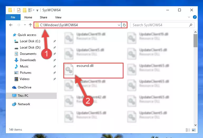
Task: Open the recent locations dropdown arrow
Action: pos(25,25)
